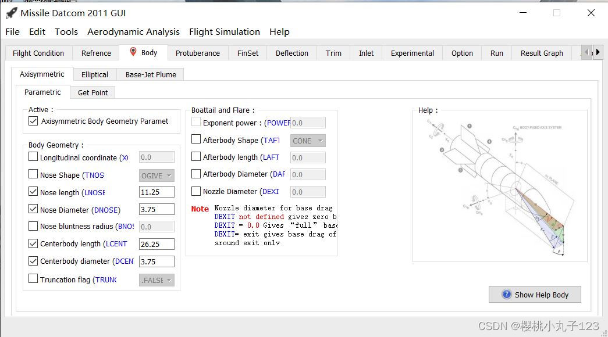608x337 pixels.
Task: Enable Longitudinal coordinate checkbox
Action: point(33,157)
